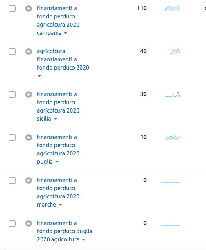Image resolution: width=206 pixels, height=250 pixels.
Task: Expand the arrow below 'fondo perduto 2020'
Action: coord(39,76)
